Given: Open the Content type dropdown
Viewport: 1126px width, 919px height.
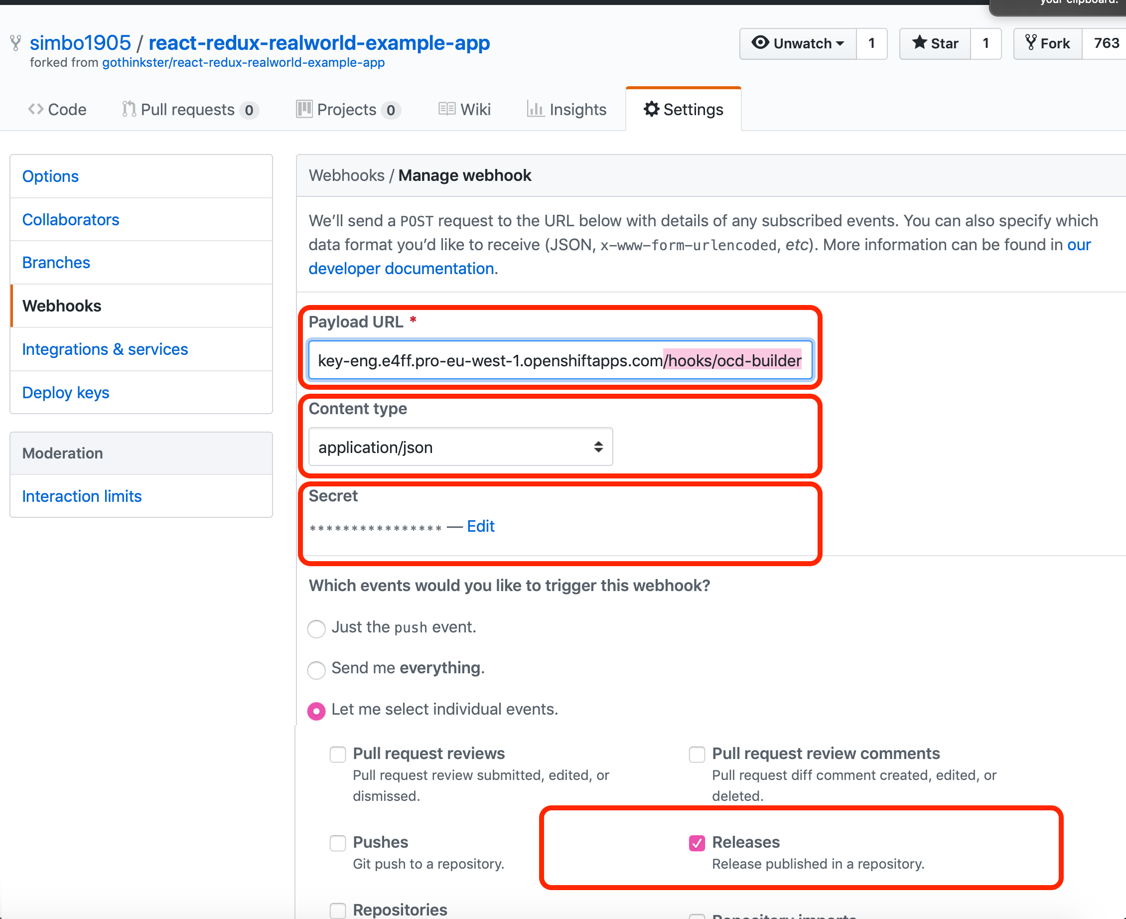Looking at the screenshot, I should tap(460, 447).
